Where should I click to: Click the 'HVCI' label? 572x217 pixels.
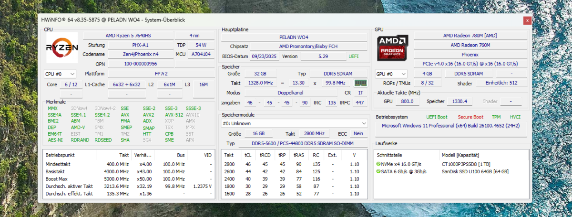(515, 117)
